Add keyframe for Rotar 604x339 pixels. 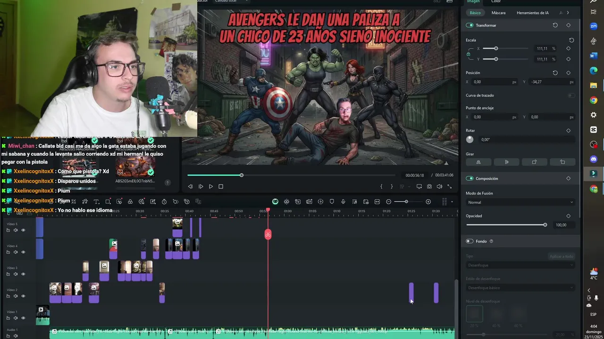[x=568, y=130]
